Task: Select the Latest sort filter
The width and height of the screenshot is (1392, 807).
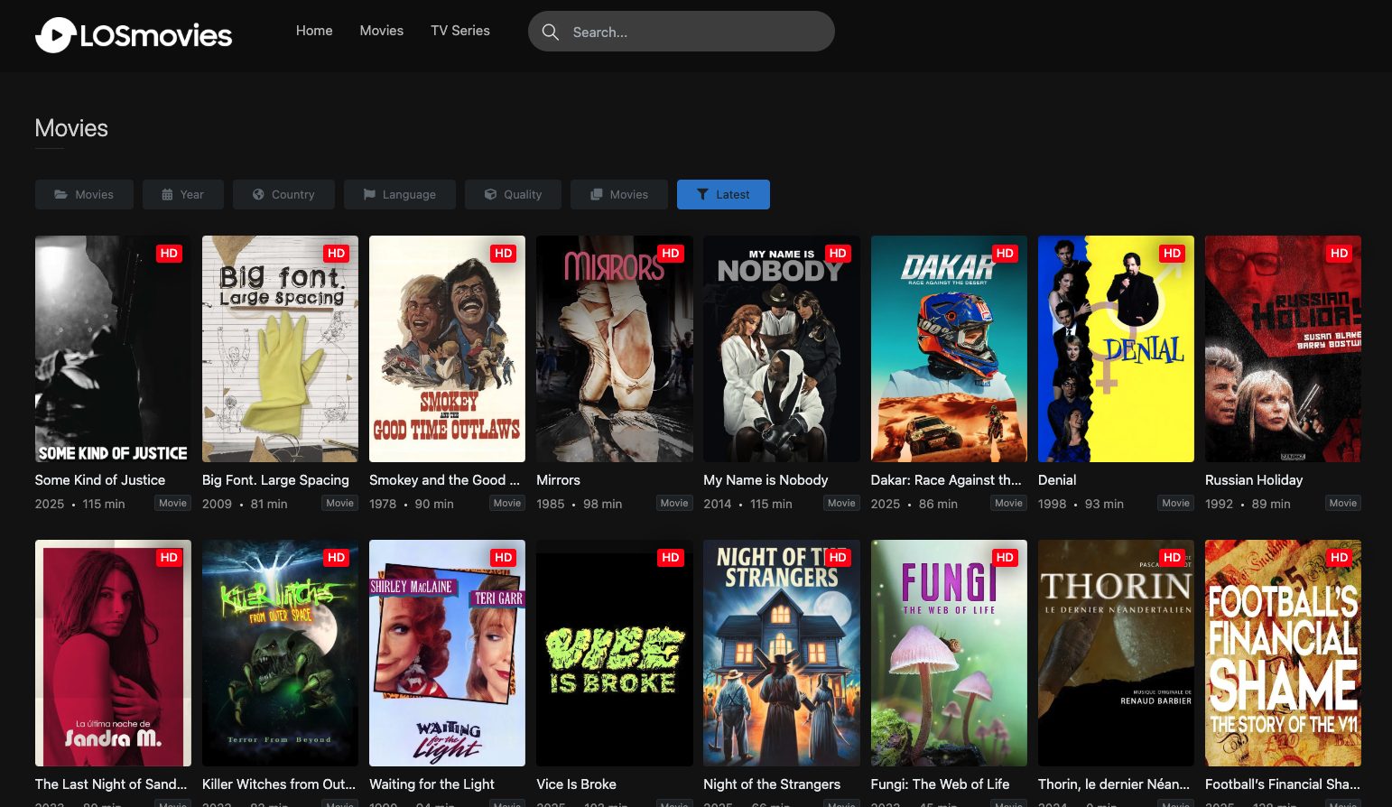Action: tap(723, 194)
